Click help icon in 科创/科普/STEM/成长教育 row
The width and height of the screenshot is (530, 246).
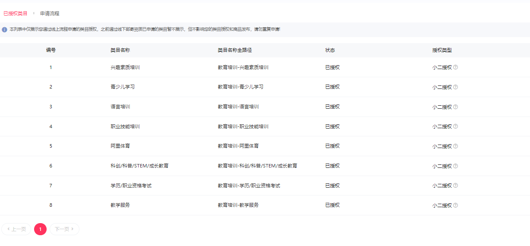pos(455,166)
